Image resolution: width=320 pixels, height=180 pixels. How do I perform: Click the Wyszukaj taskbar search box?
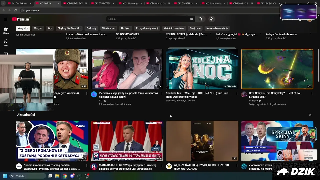27,176
